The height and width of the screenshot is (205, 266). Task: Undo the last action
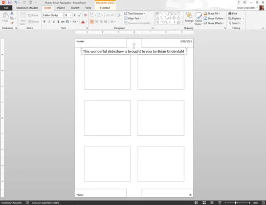pos(16,3)
